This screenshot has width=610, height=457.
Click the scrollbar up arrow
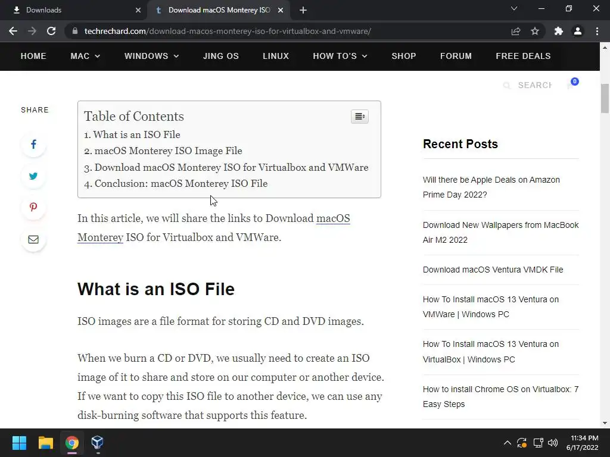pos(605,48)
